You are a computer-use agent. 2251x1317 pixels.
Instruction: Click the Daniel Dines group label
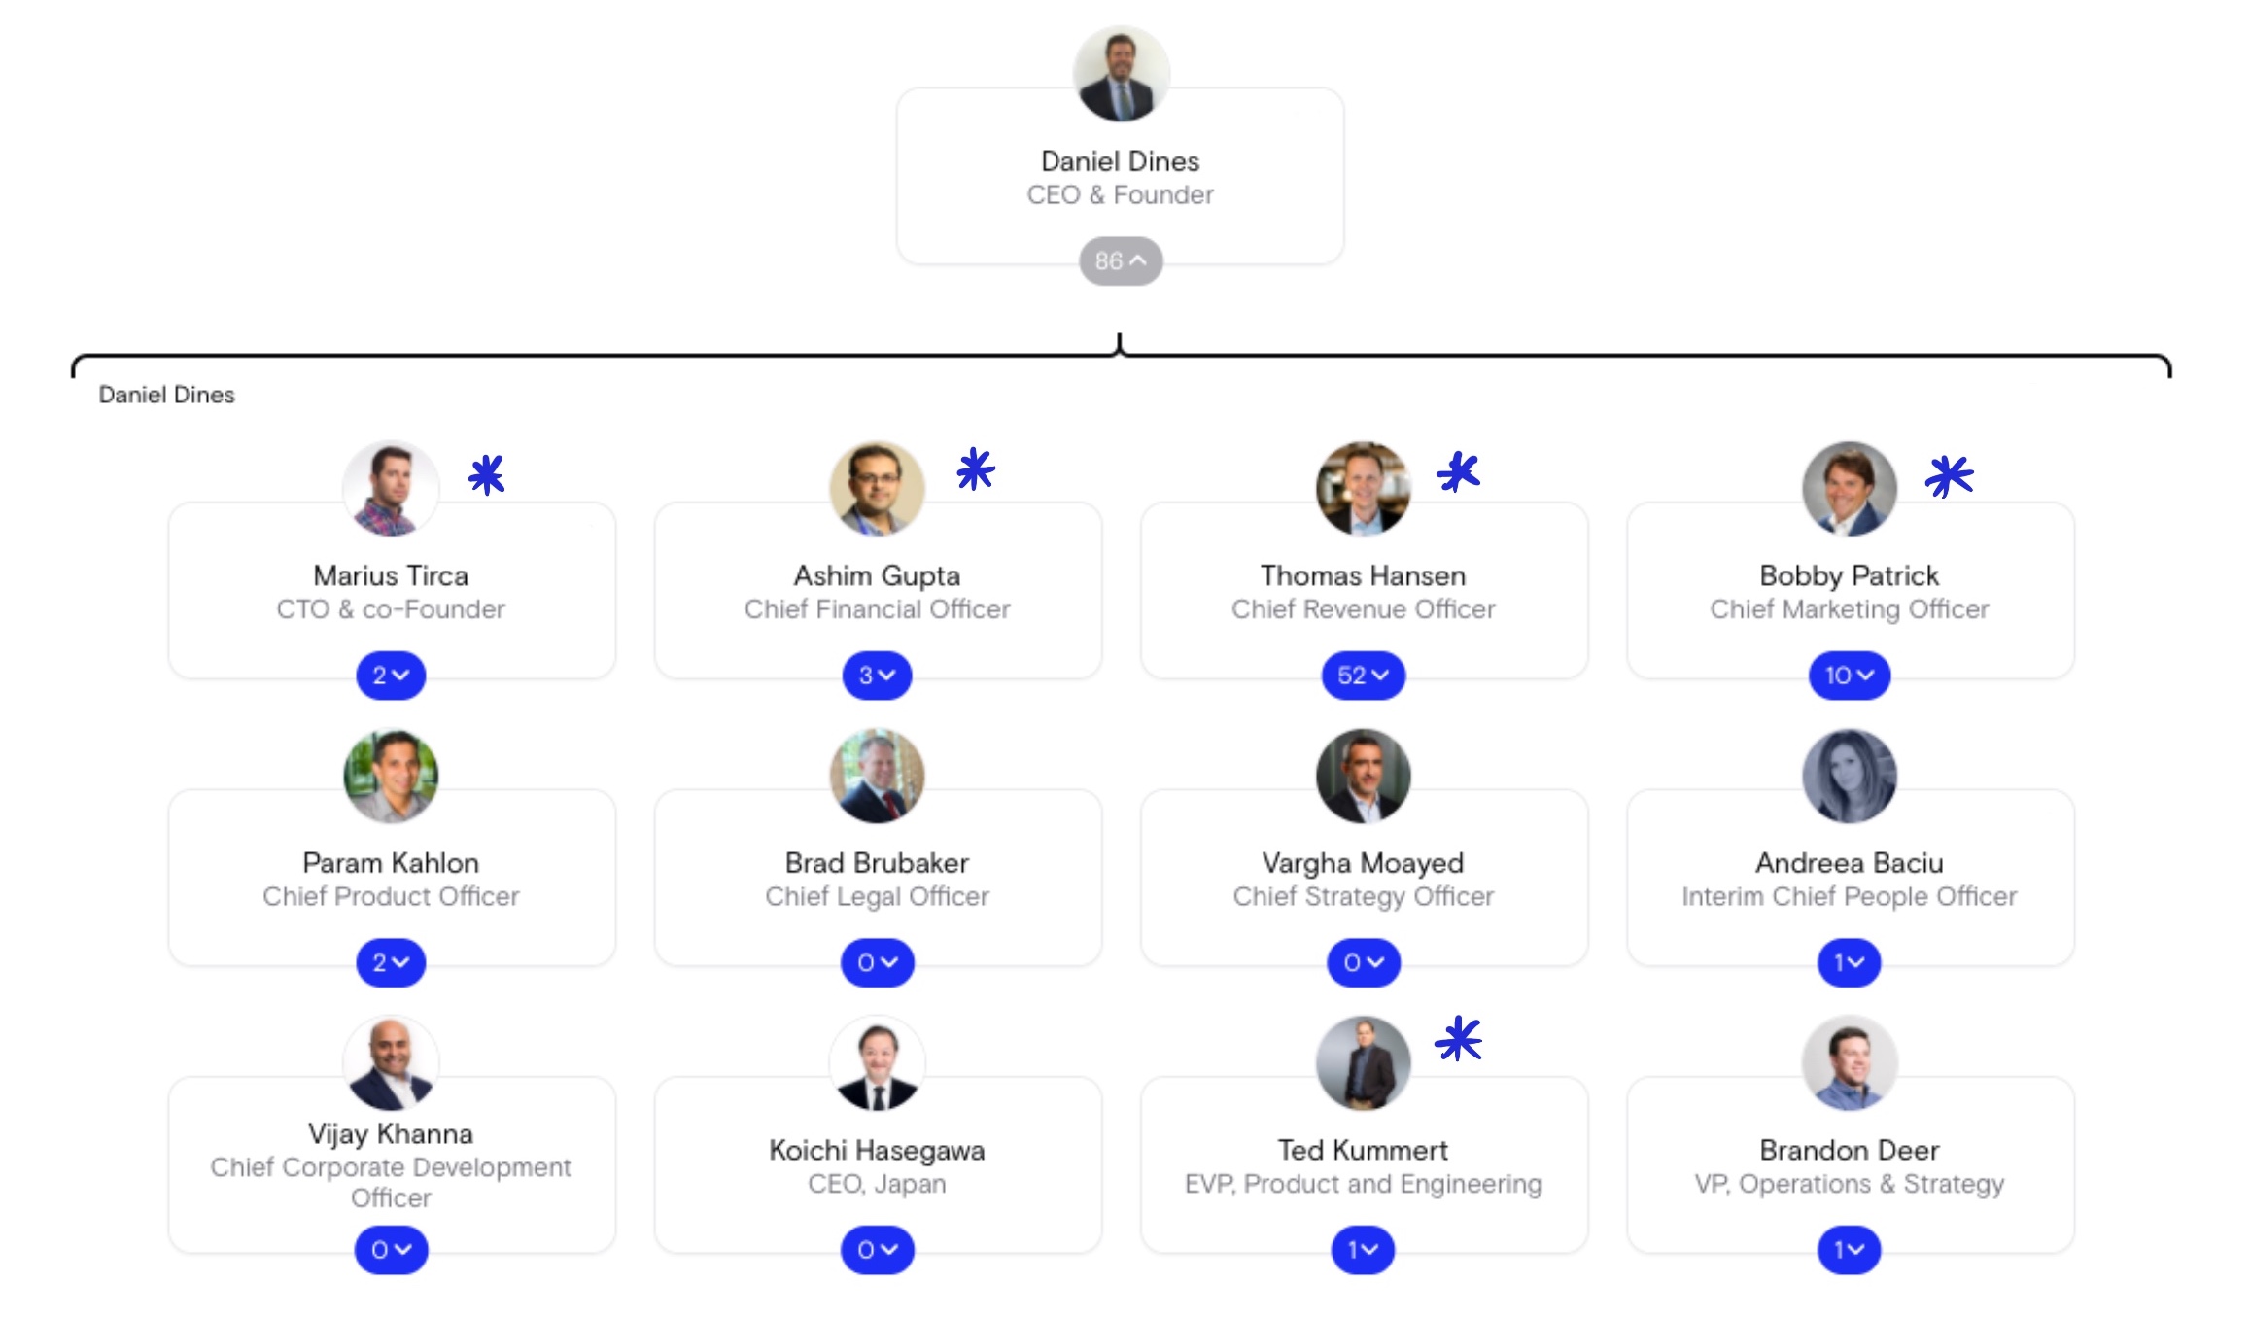click(x=166, y=395)
